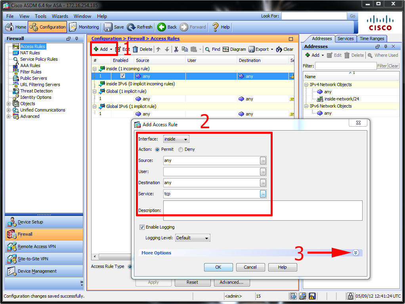This screenshot has width=405, height=304.
Task: Uncheck Enable Logging
Action: 142,227
